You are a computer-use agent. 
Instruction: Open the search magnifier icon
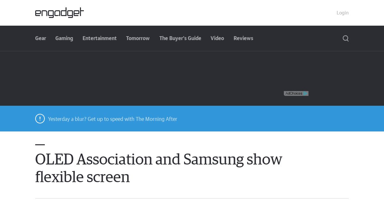point(346,38)
